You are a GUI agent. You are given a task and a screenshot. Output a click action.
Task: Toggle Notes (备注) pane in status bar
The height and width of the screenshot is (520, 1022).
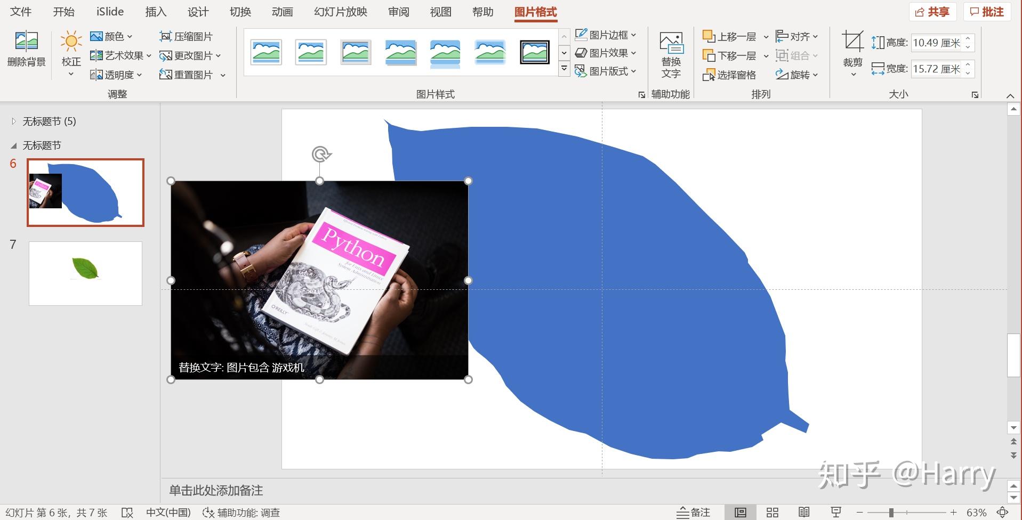coord(693,513)
